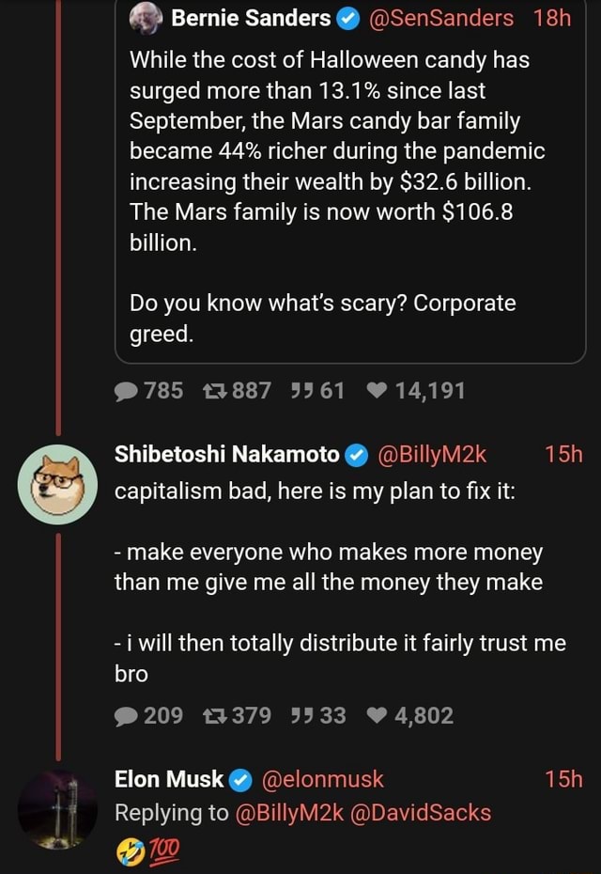The width and height of the screenshot is (601, 874).
Task: Open the @elonmusk handle link
Action: tap(324, 778)
